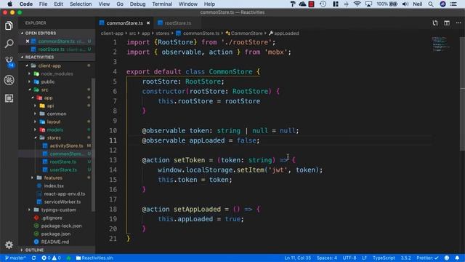Open index.tsx in the explorer

click(x=54, y=186)
